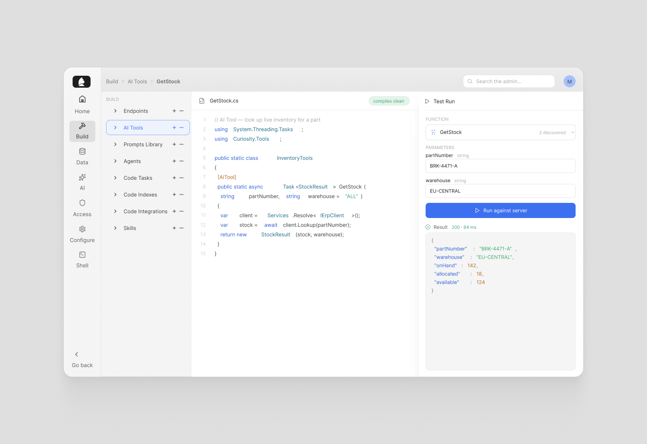
Task: Add a new Skills item
Action: pos(174,228)
